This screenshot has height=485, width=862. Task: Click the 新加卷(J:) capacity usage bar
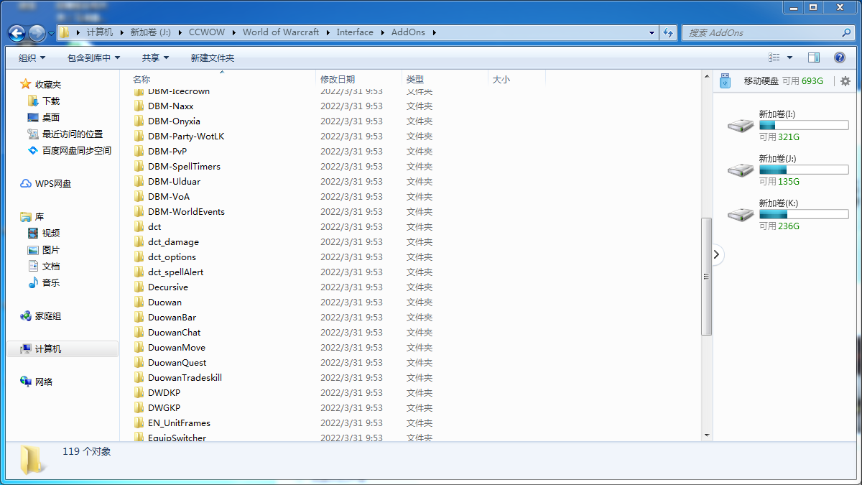coord(804,170)
